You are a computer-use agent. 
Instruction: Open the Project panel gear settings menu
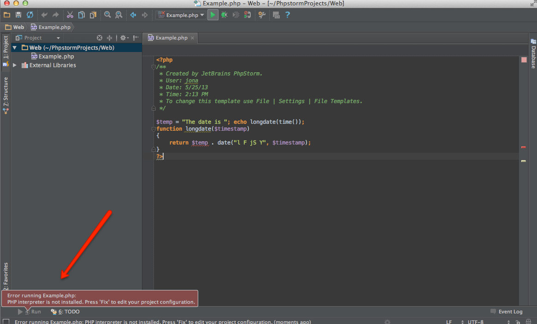point(124,38)
